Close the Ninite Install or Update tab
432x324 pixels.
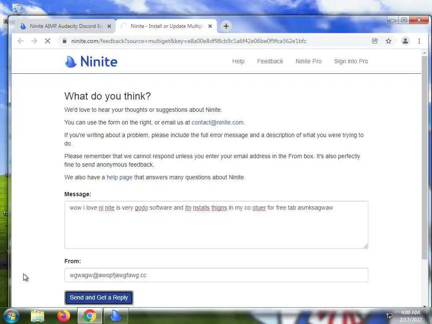210,26
